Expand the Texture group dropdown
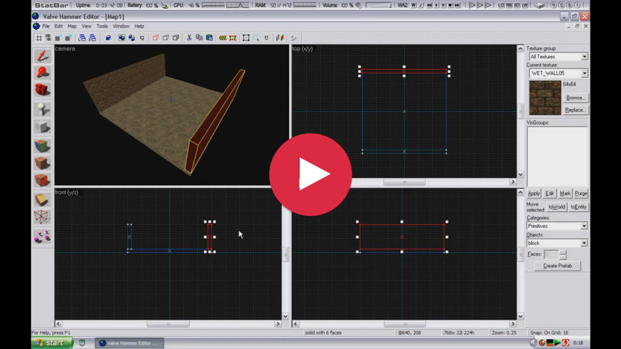Image resolution: width=621 pixels, height=349 pixels. [584, 56]
